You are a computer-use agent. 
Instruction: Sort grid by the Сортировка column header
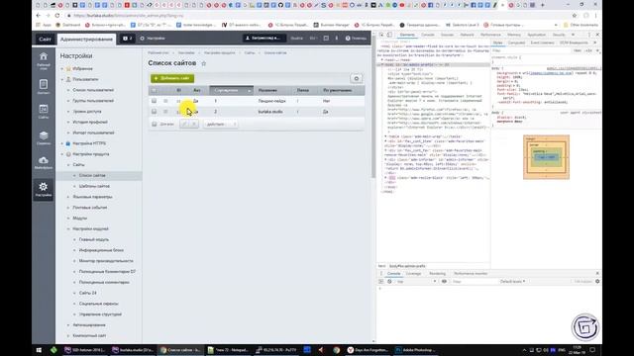pyautogui.click(x=231, y=90)
